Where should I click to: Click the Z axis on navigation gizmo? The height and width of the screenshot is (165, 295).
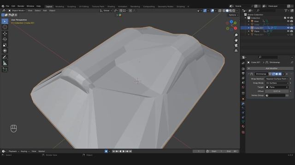click(231, 22)
